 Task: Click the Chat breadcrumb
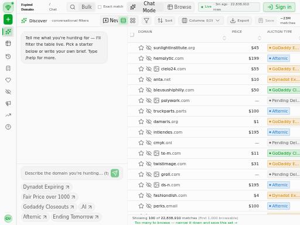click(53, 9)
